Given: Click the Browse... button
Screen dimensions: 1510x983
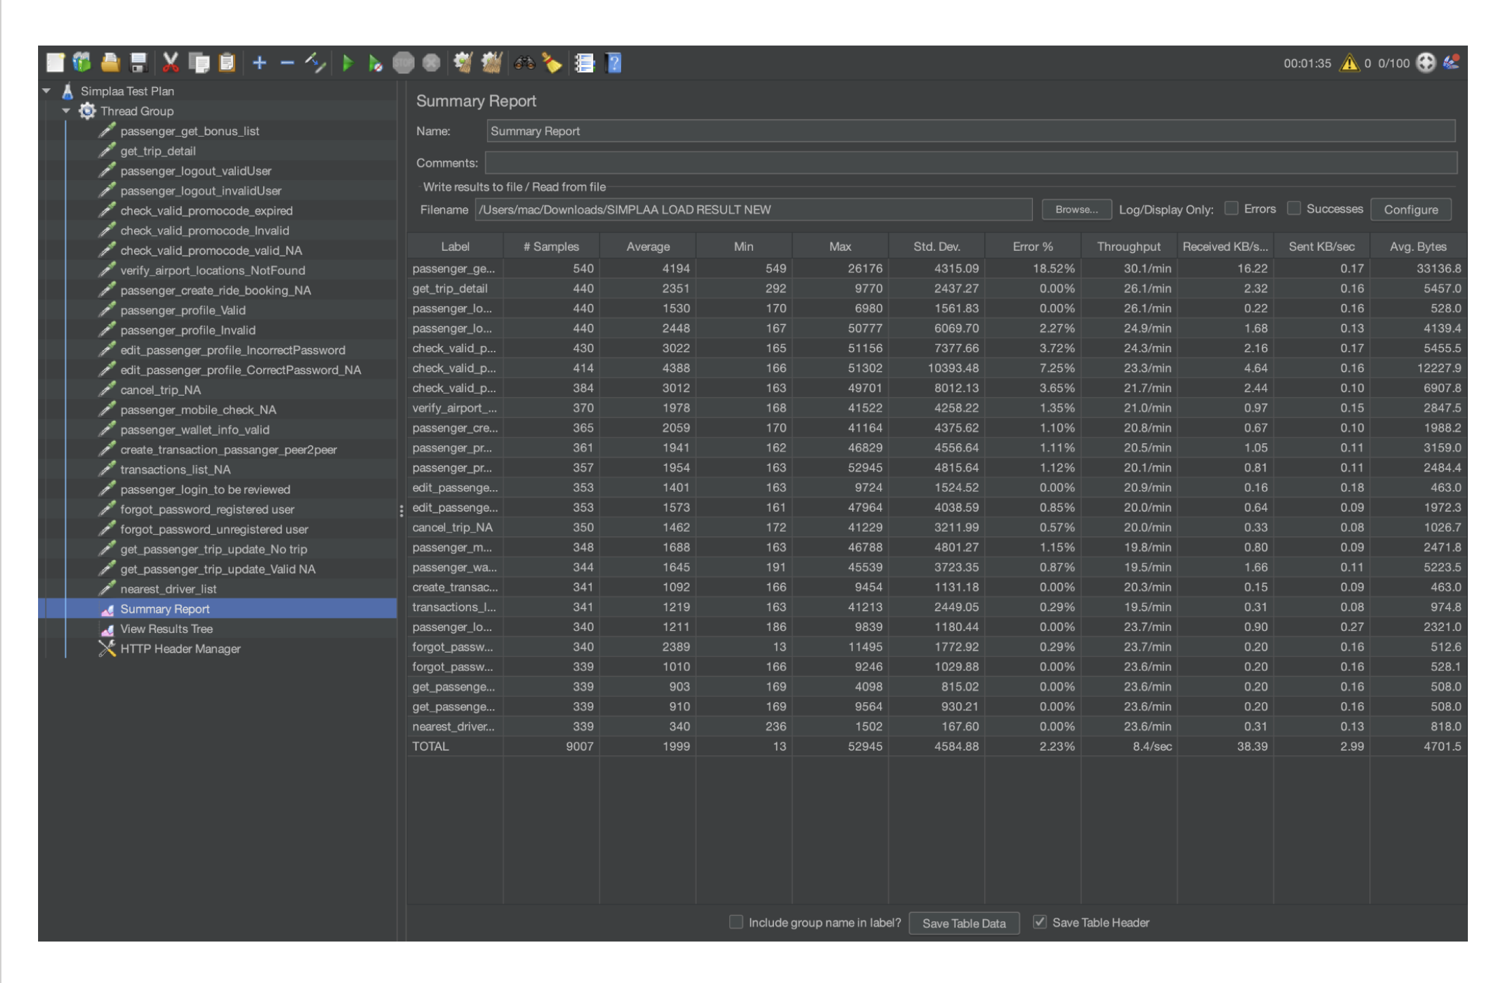Looking at the screenshot, I should 1076,209.
